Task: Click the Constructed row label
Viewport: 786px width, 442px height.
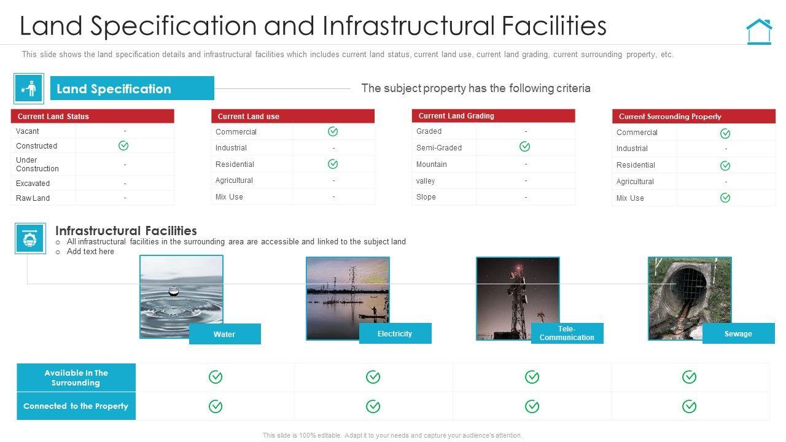Action: pos(36,145)
